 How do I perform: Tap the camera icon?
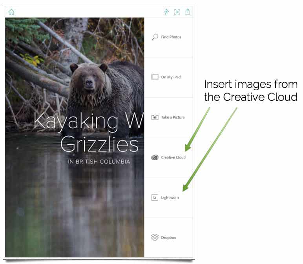coord(155,117)
